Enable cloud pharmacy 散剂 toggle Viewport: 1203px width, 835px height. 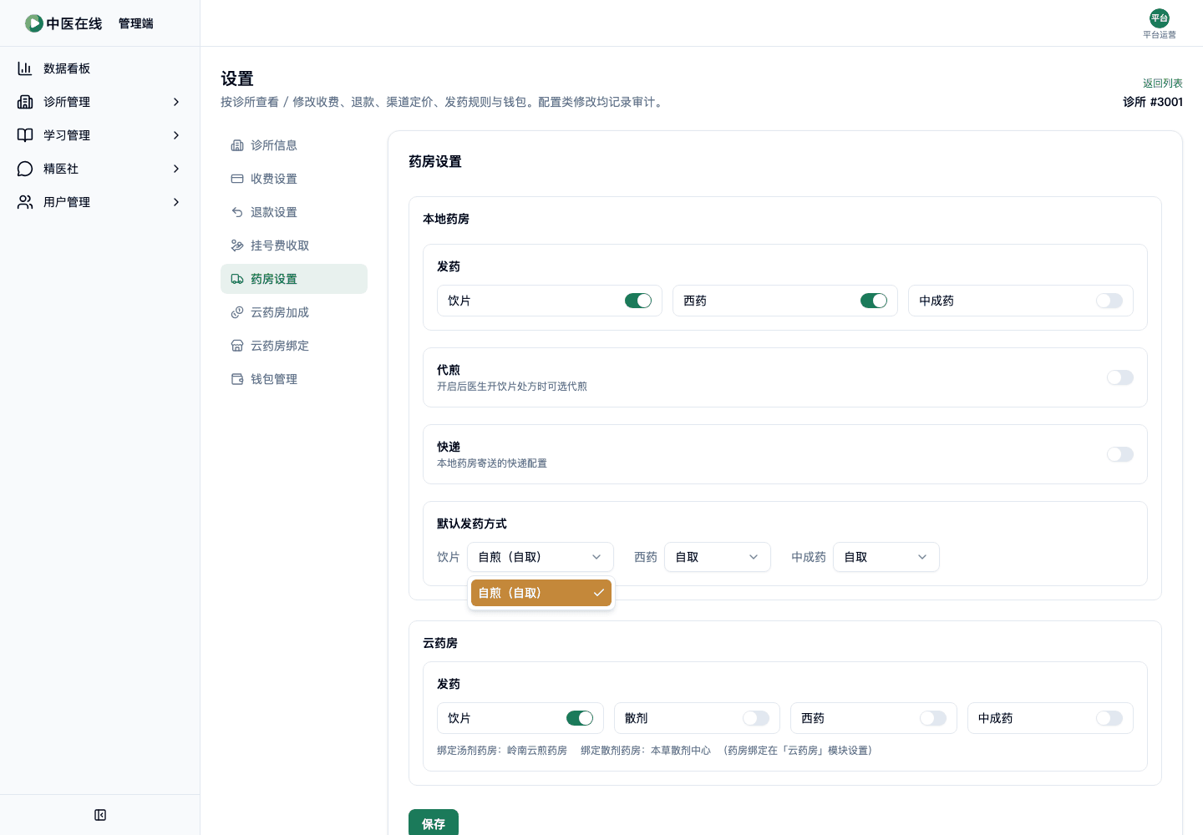point(756,718)
